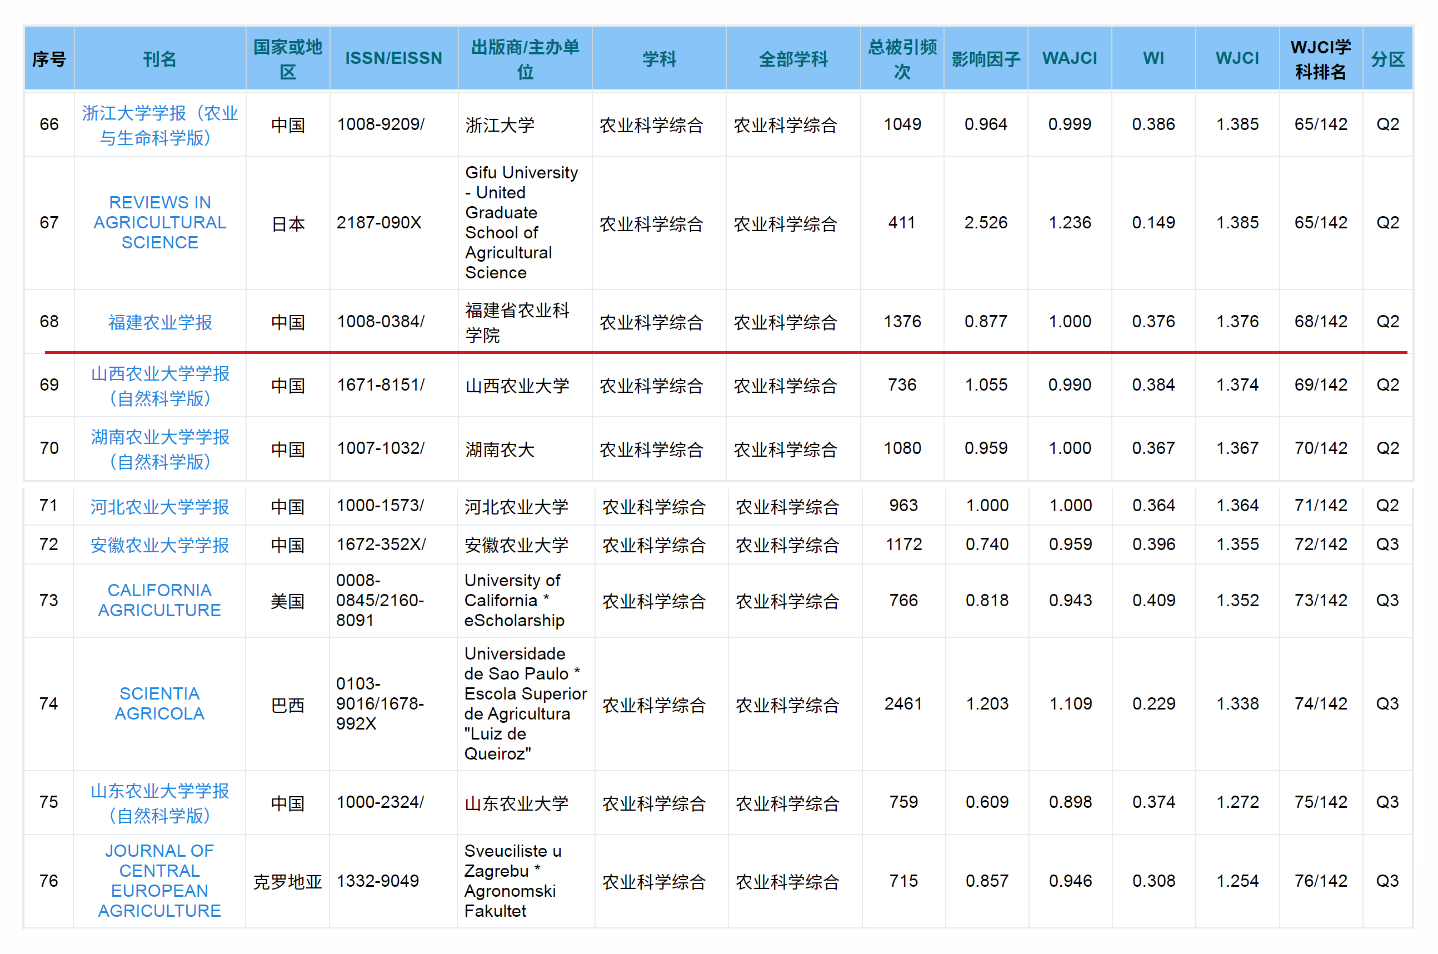The width and height of the screenshot is (1438, 954).
Task: Open JOURNAL OF CENTRAL EUROPEAN AGRICULTURE link
Action: (160, 881)
